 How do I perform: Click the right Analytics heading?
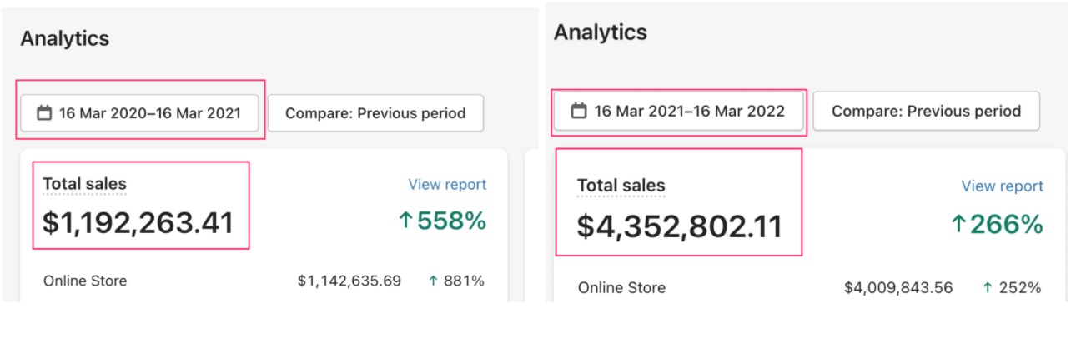[601, 32]
